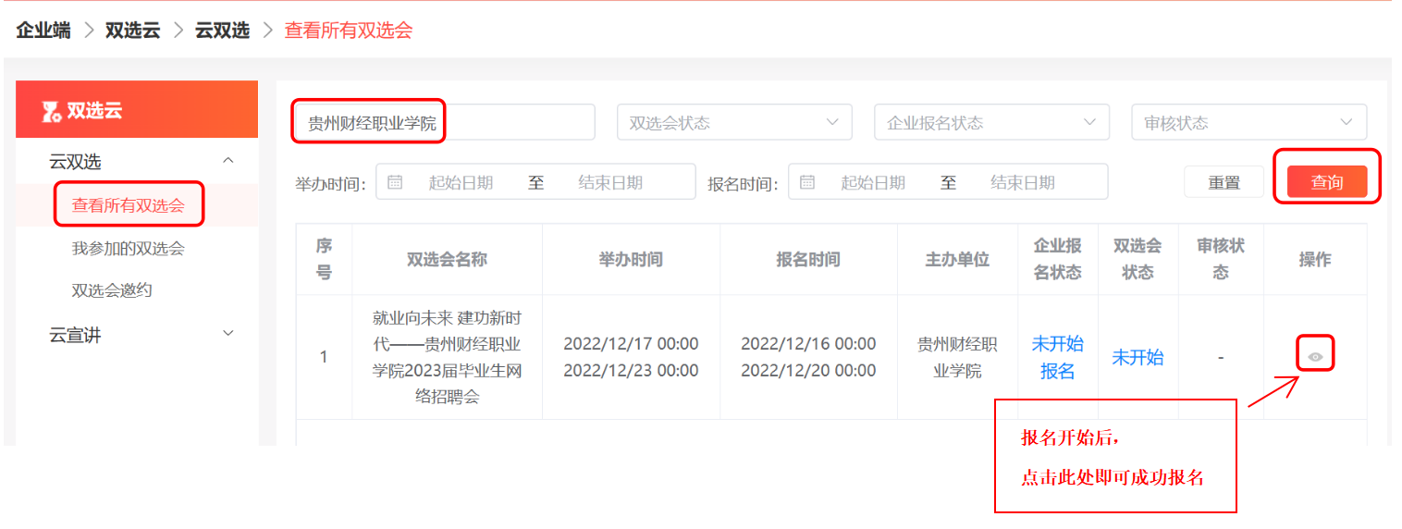Click the 查询 search button
The width and height of the screenshot is (1402, 529).
(x=1326, y=182)
